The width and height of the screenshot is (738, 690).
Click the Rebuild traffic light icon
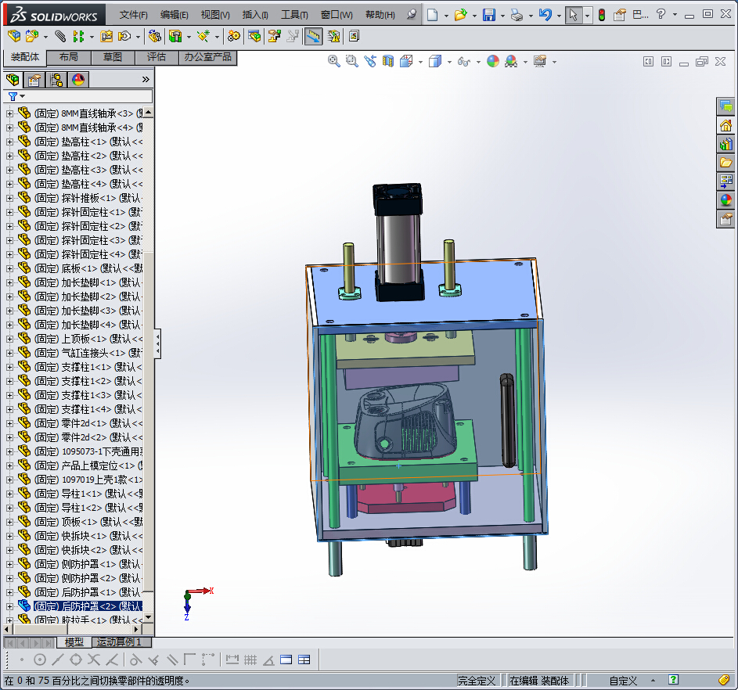(x=601, y=15)
